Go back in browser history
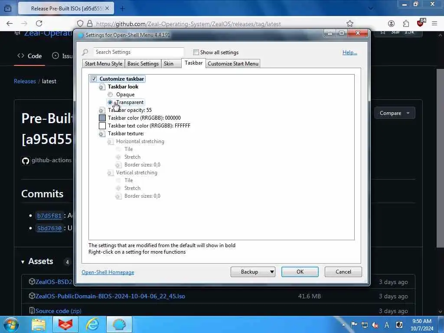Screen dimensions: 444x333 10,23
